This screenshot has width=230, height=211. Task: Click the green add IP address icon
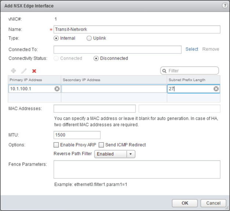point(14,70)
